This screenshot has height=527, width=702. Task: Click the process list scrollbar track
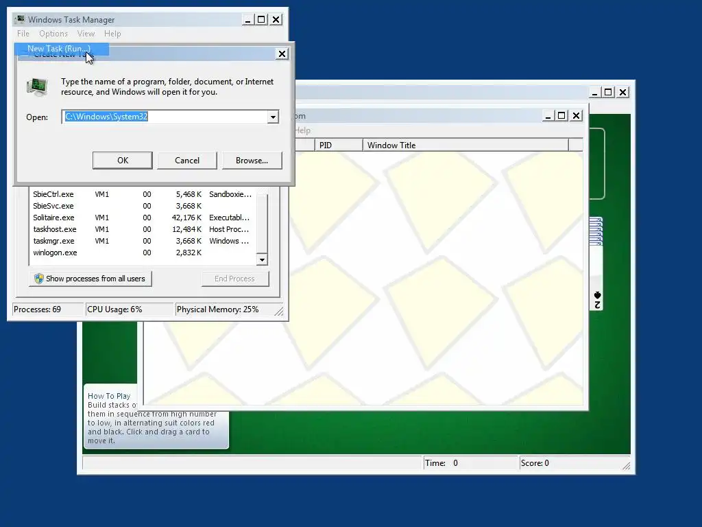pyautogui.click(x=262, y=223)
